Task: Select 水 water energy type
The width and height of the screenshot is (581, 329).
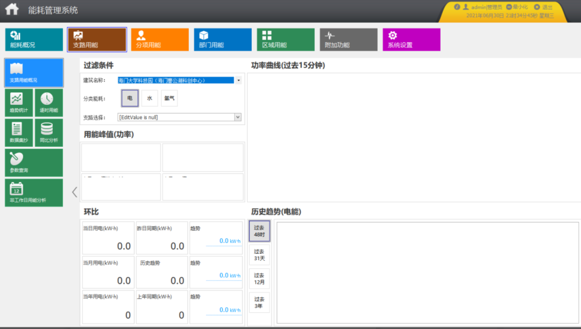Action: coord(150,98)
